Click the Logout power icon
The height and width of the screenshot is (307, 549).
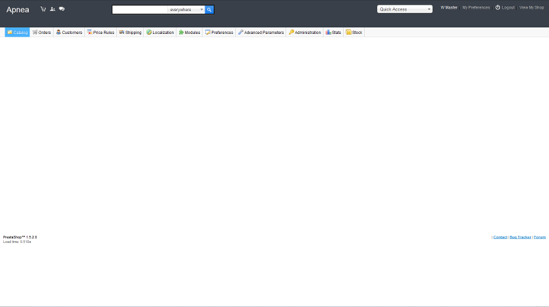point(497,7)
